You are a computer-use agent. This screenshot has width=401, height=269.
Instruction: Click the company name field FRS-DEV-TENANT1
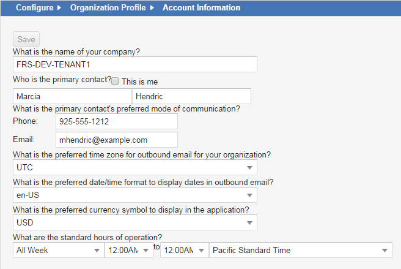(x=135, y=64)
